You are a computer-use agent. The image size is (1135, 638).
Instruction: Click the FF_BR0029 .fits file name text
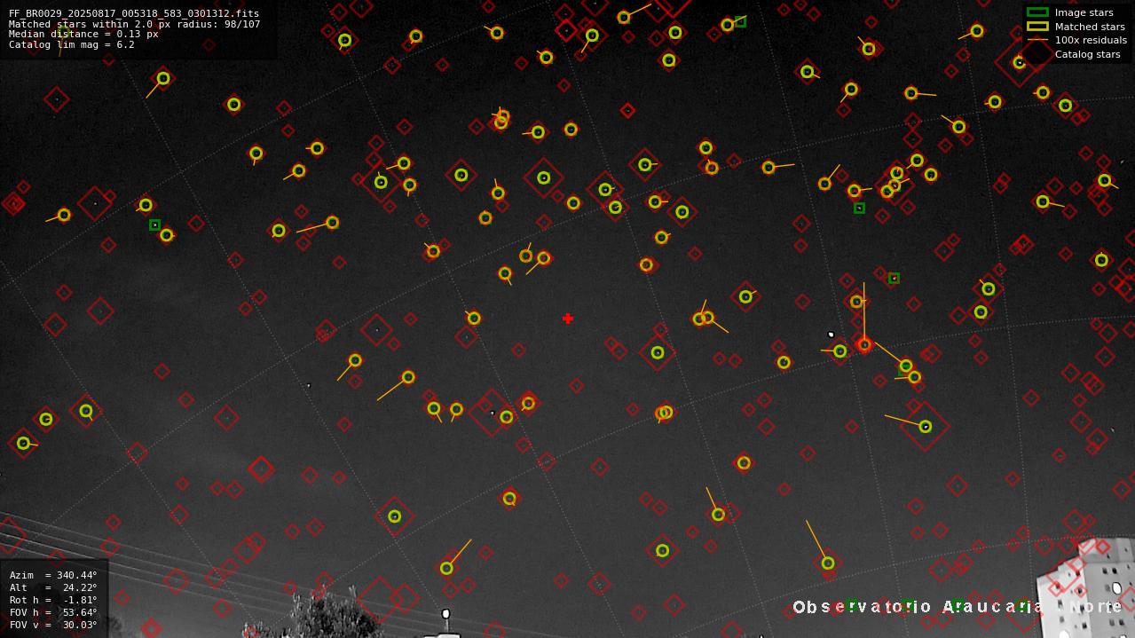pyautogui.click(x=134, y=13)
